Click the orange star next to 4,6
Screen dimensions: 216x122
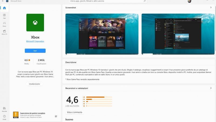(x=29, y=60)
